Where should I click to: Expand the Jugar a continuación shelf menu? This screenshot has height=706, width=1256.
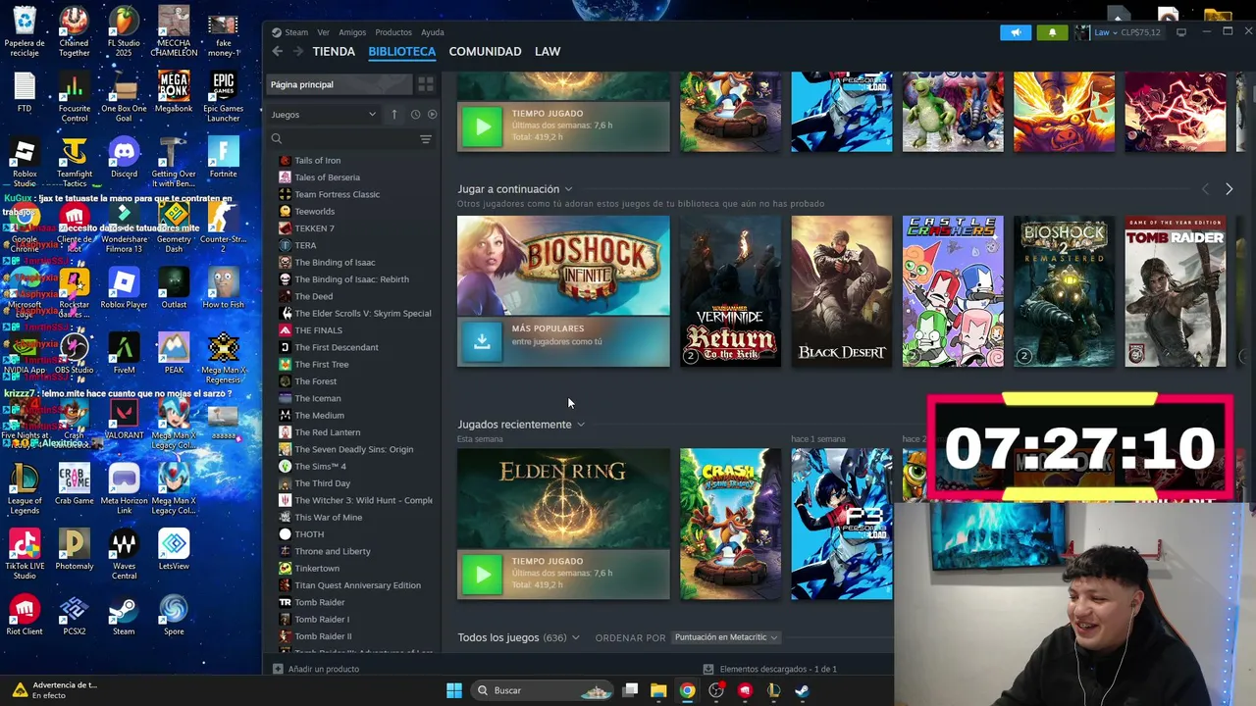pyautogui.click(x=568, y=189)
